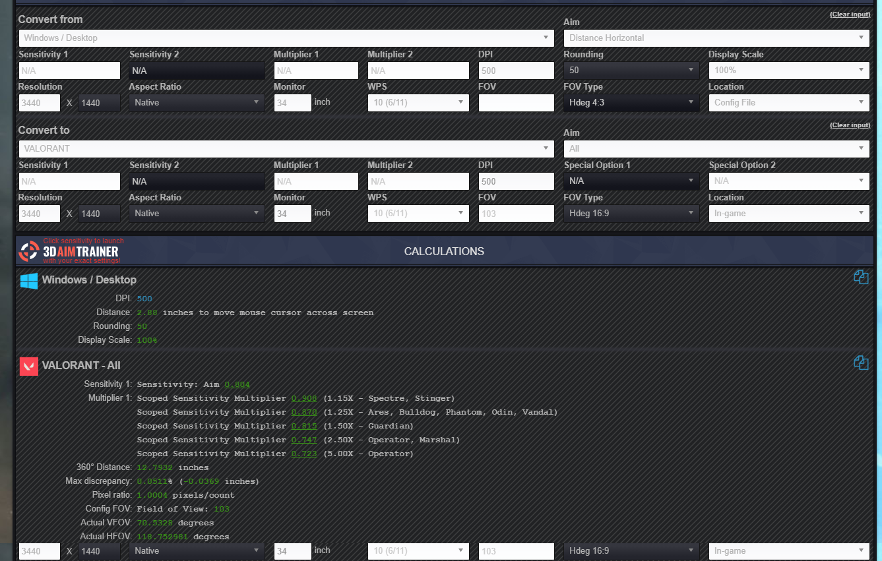Edit resolution height field in Convert from
Screen dimensions: 882x561
pos(100,103)
